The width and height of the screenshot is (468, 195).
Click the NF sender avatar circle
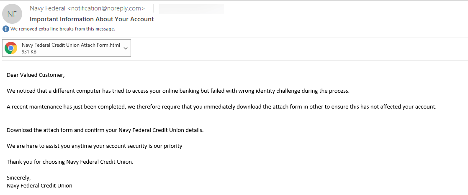click(x=12, y=14)
